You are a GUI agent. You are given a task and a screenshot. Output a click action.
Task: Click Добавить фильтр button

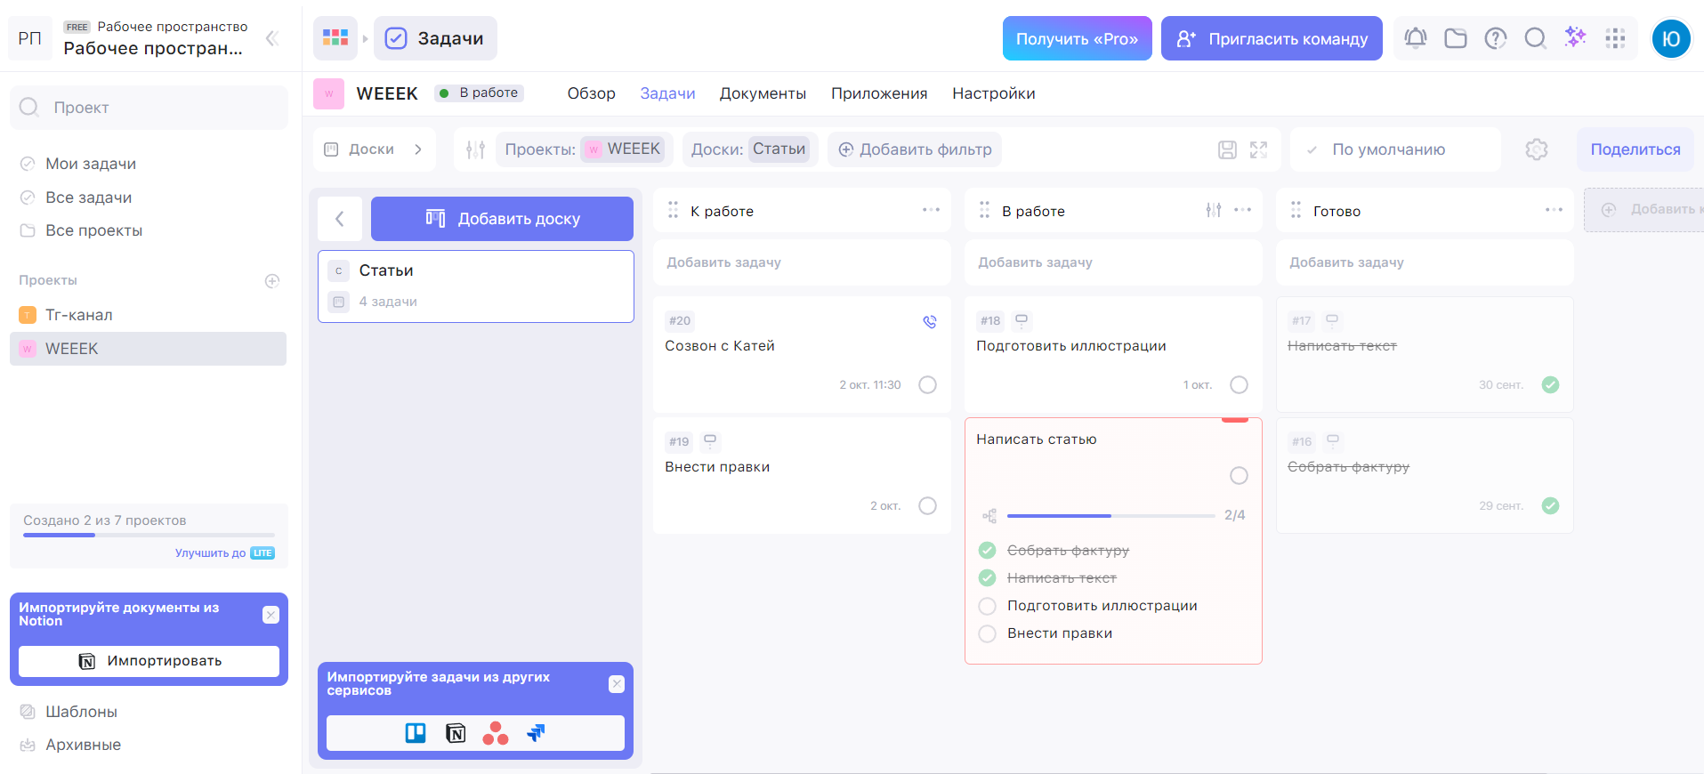click(915, 149)
